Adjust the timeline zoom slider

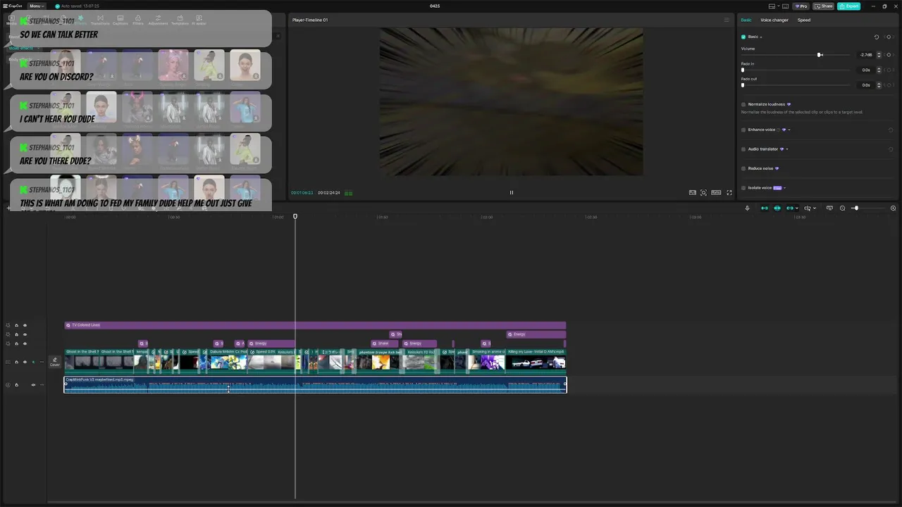pyautogui.click(x=855, y=208)
